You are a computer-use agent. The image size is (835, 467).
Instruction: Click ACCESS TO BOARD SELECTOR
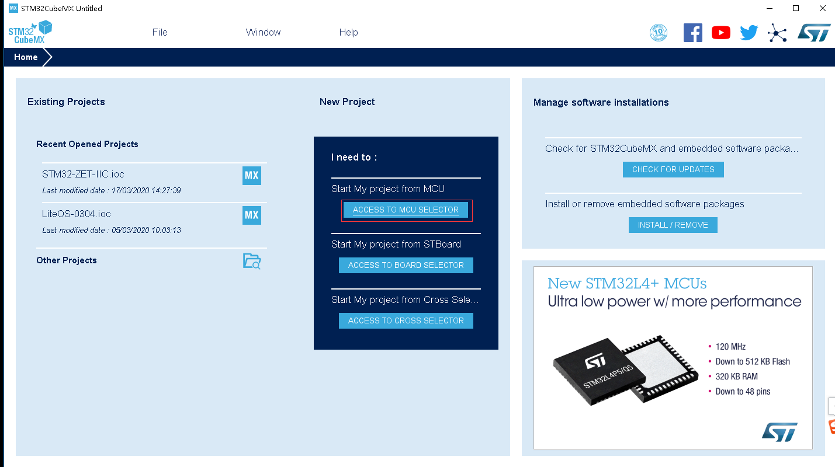click(x=406, y=265)
